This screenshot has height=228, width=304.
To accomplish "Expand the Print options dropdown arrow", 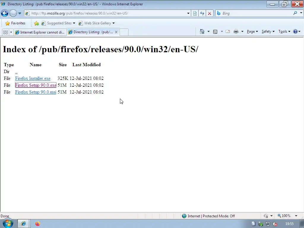I will click(242, 31).
